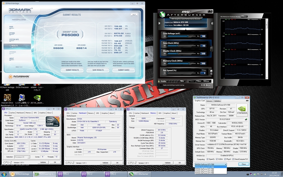
Task: Switch to 3DMarkVantage in the taskbar
Action: (x=20, y=174)
